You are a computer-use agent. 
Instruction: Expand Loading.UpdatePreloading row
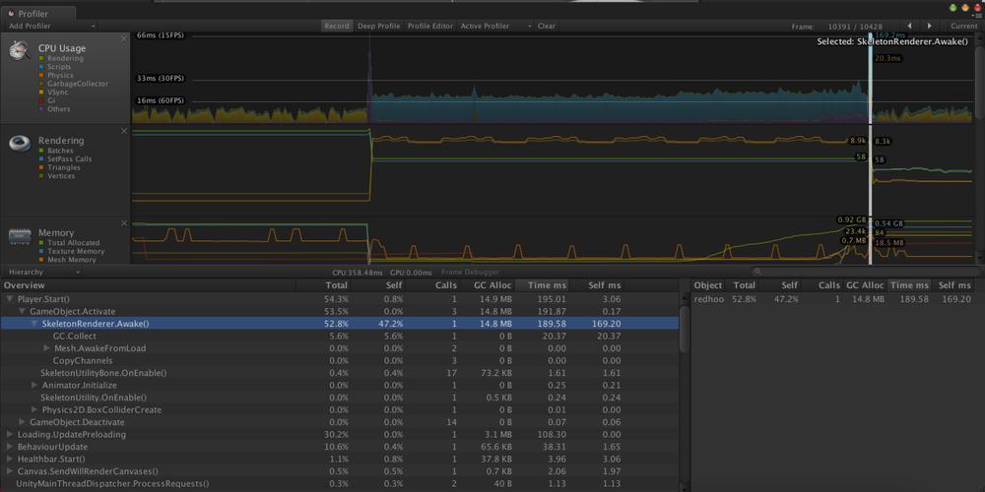(10, 434)
